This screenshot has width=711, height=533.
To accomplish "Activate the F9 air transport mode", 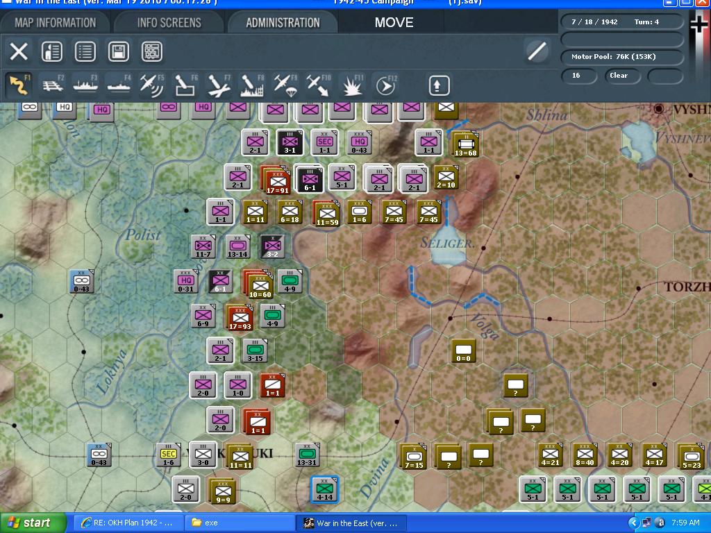I will 285,85.
